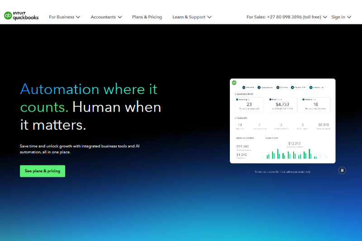Click the green QuickBooks icon in dashboard preview

[234, 83]
